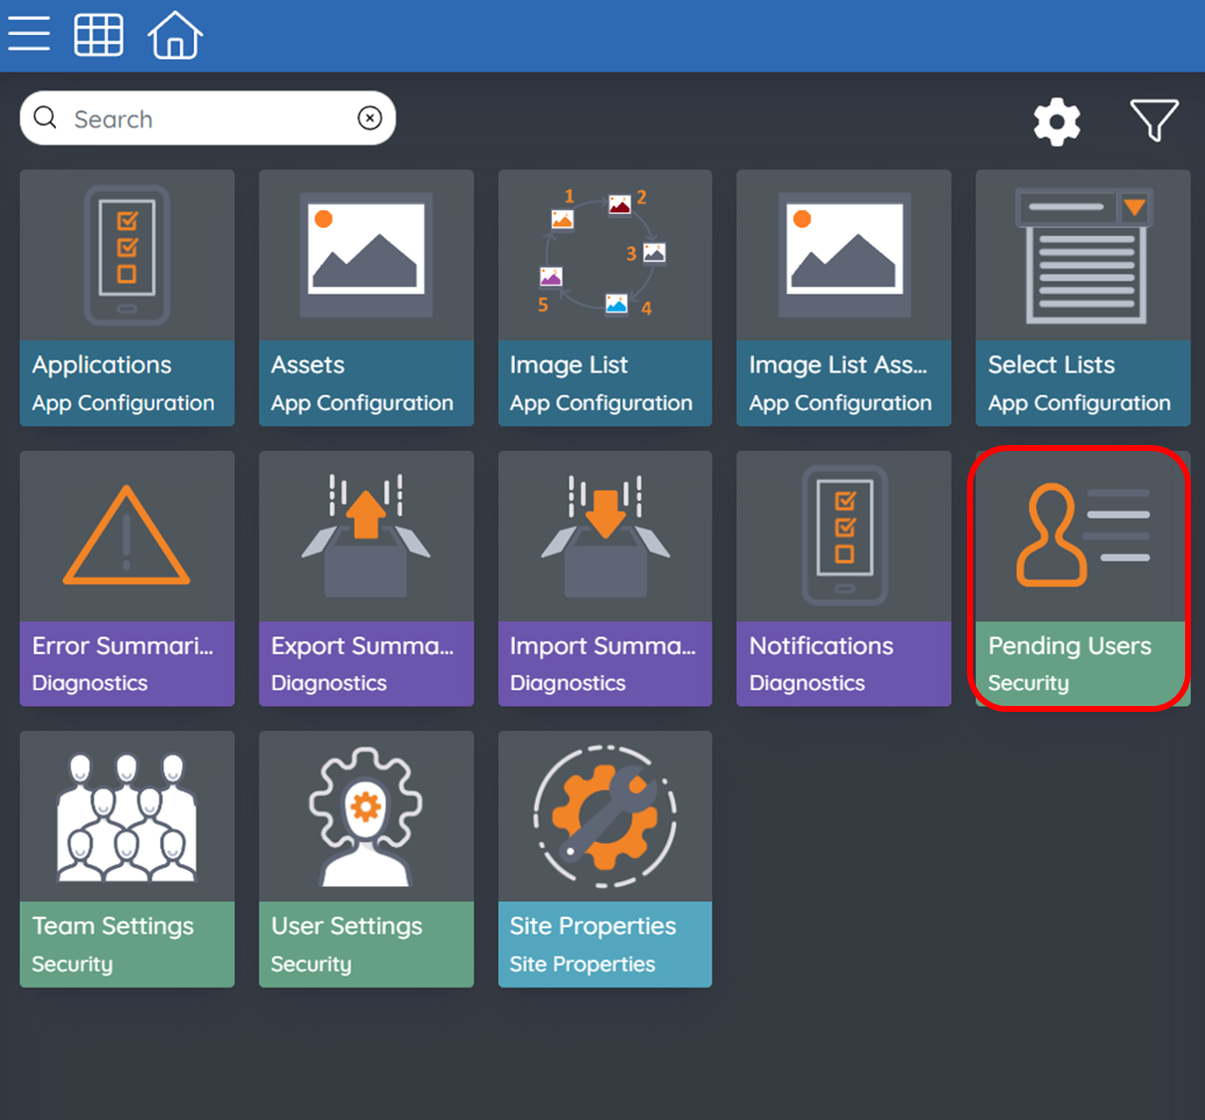Image resolution: width=1205 pixels, height=1120 pixels.
Task: Open the Team Settings group icon
Action: [126, 816]
